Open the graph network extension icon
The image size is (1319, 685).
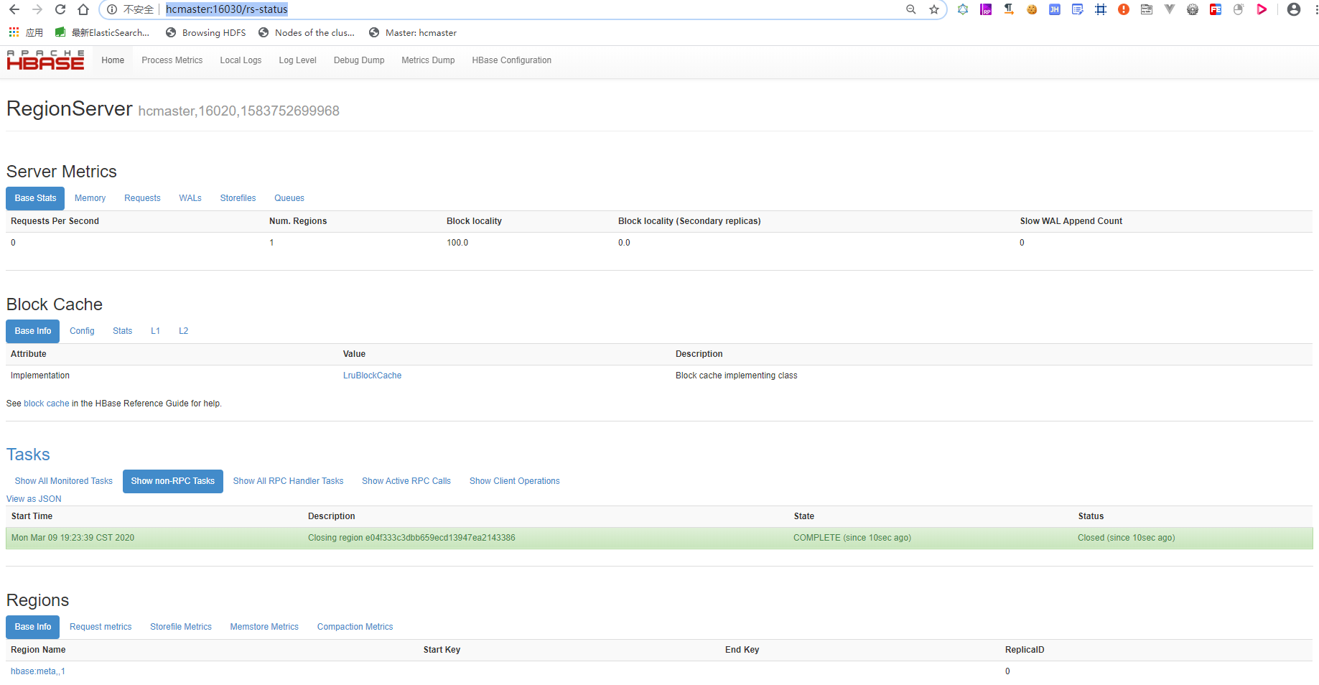[963, 9]
